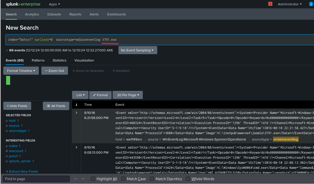Screen dimensions: 314x184
Task: Switch to the Visualization tab
Action: [x=84, y=60]
